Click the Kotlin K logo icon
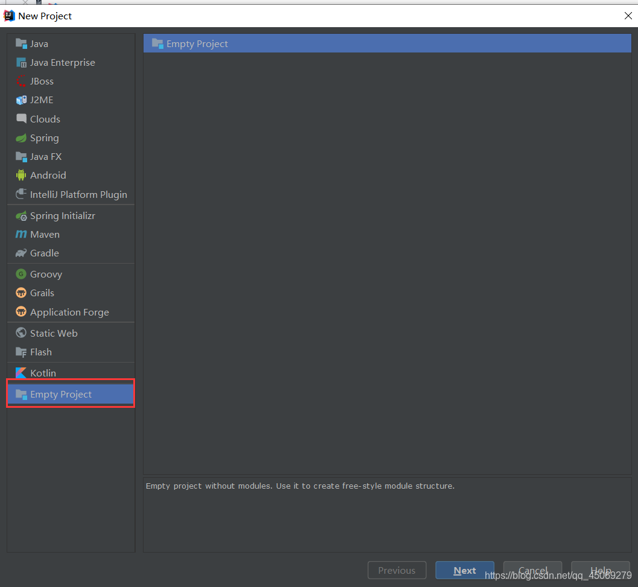The height and width of the screenshot is (587, 638). tap(21, 373)
